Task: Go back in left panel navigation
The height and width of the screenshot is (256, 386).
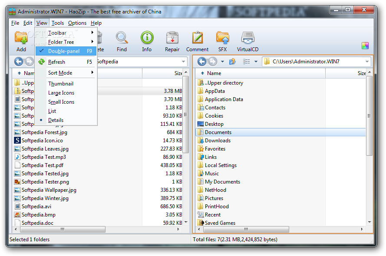Action: pos(19,62)
